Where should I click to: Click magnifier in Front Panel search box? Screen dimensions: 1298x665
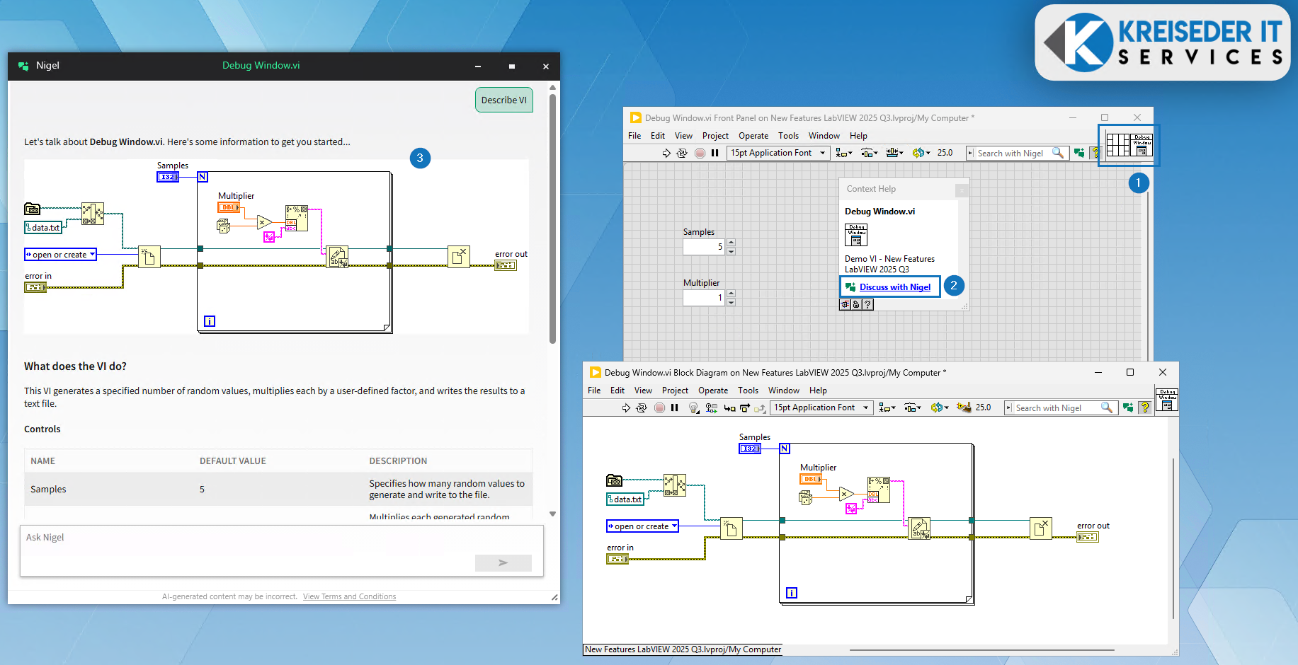[x=1057, y=153]
